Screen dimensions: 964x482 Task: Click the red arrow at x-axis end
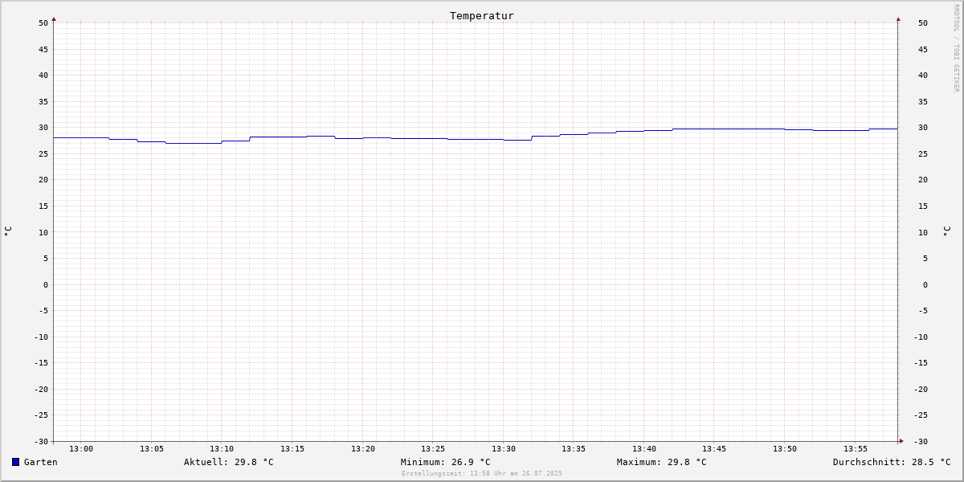[x=901, y=440]
